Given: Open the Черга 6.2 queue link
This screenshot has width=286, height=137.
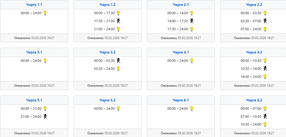Looking at the screenshot, I should [254, 100].
